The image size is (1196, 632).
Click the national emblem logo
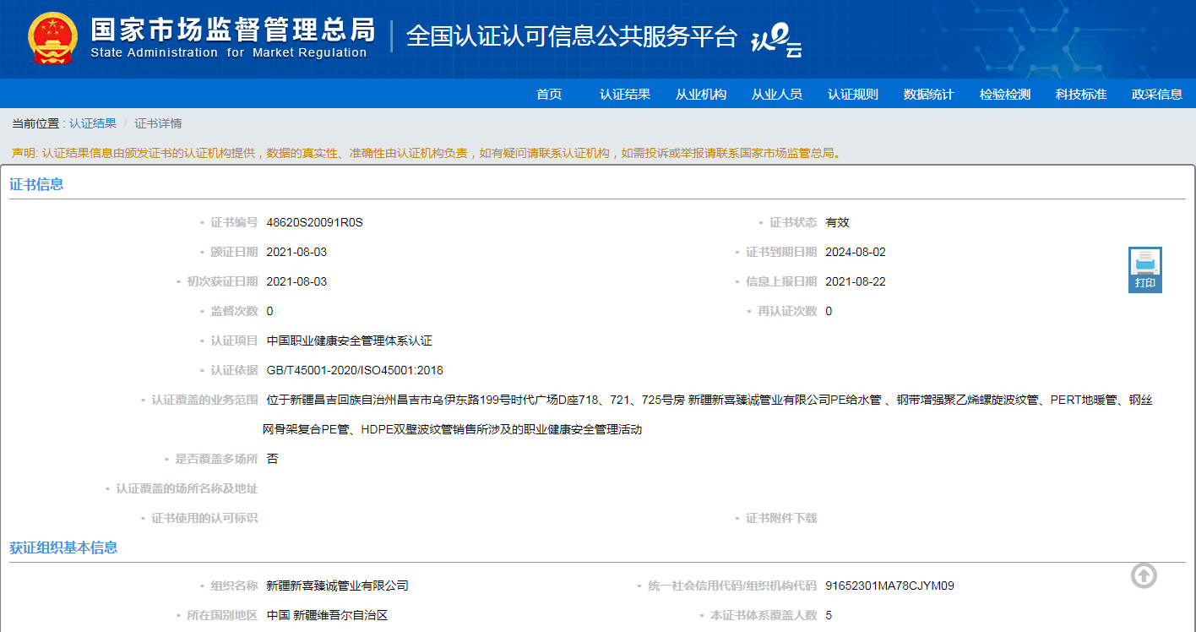coord(52,39)
